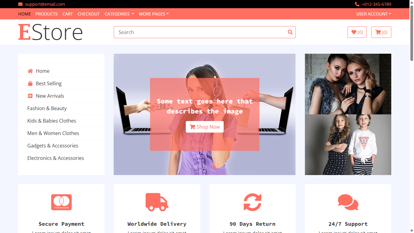The image size is (414, 233).
Task: Click the phone icon next to the contact number
Action: [357, 4]
